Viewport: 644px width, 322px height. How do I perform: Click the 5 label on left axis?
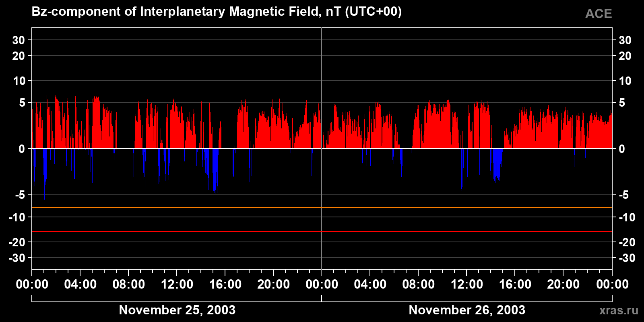click(x=22, y=103)
